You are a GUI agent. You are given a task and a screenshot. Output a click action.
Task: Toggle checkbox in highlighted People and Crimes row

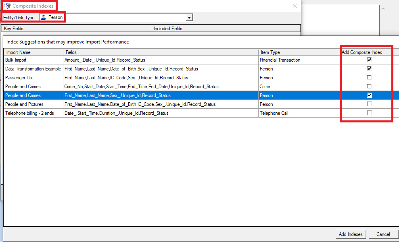pos(369,95)
